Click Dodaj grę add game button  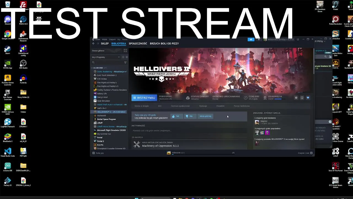click(98, 153)
